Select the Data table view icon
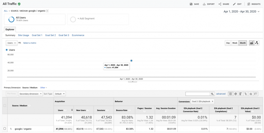Image resolution: width=264 pixels, height=133 pixels. tap(230, 94)
